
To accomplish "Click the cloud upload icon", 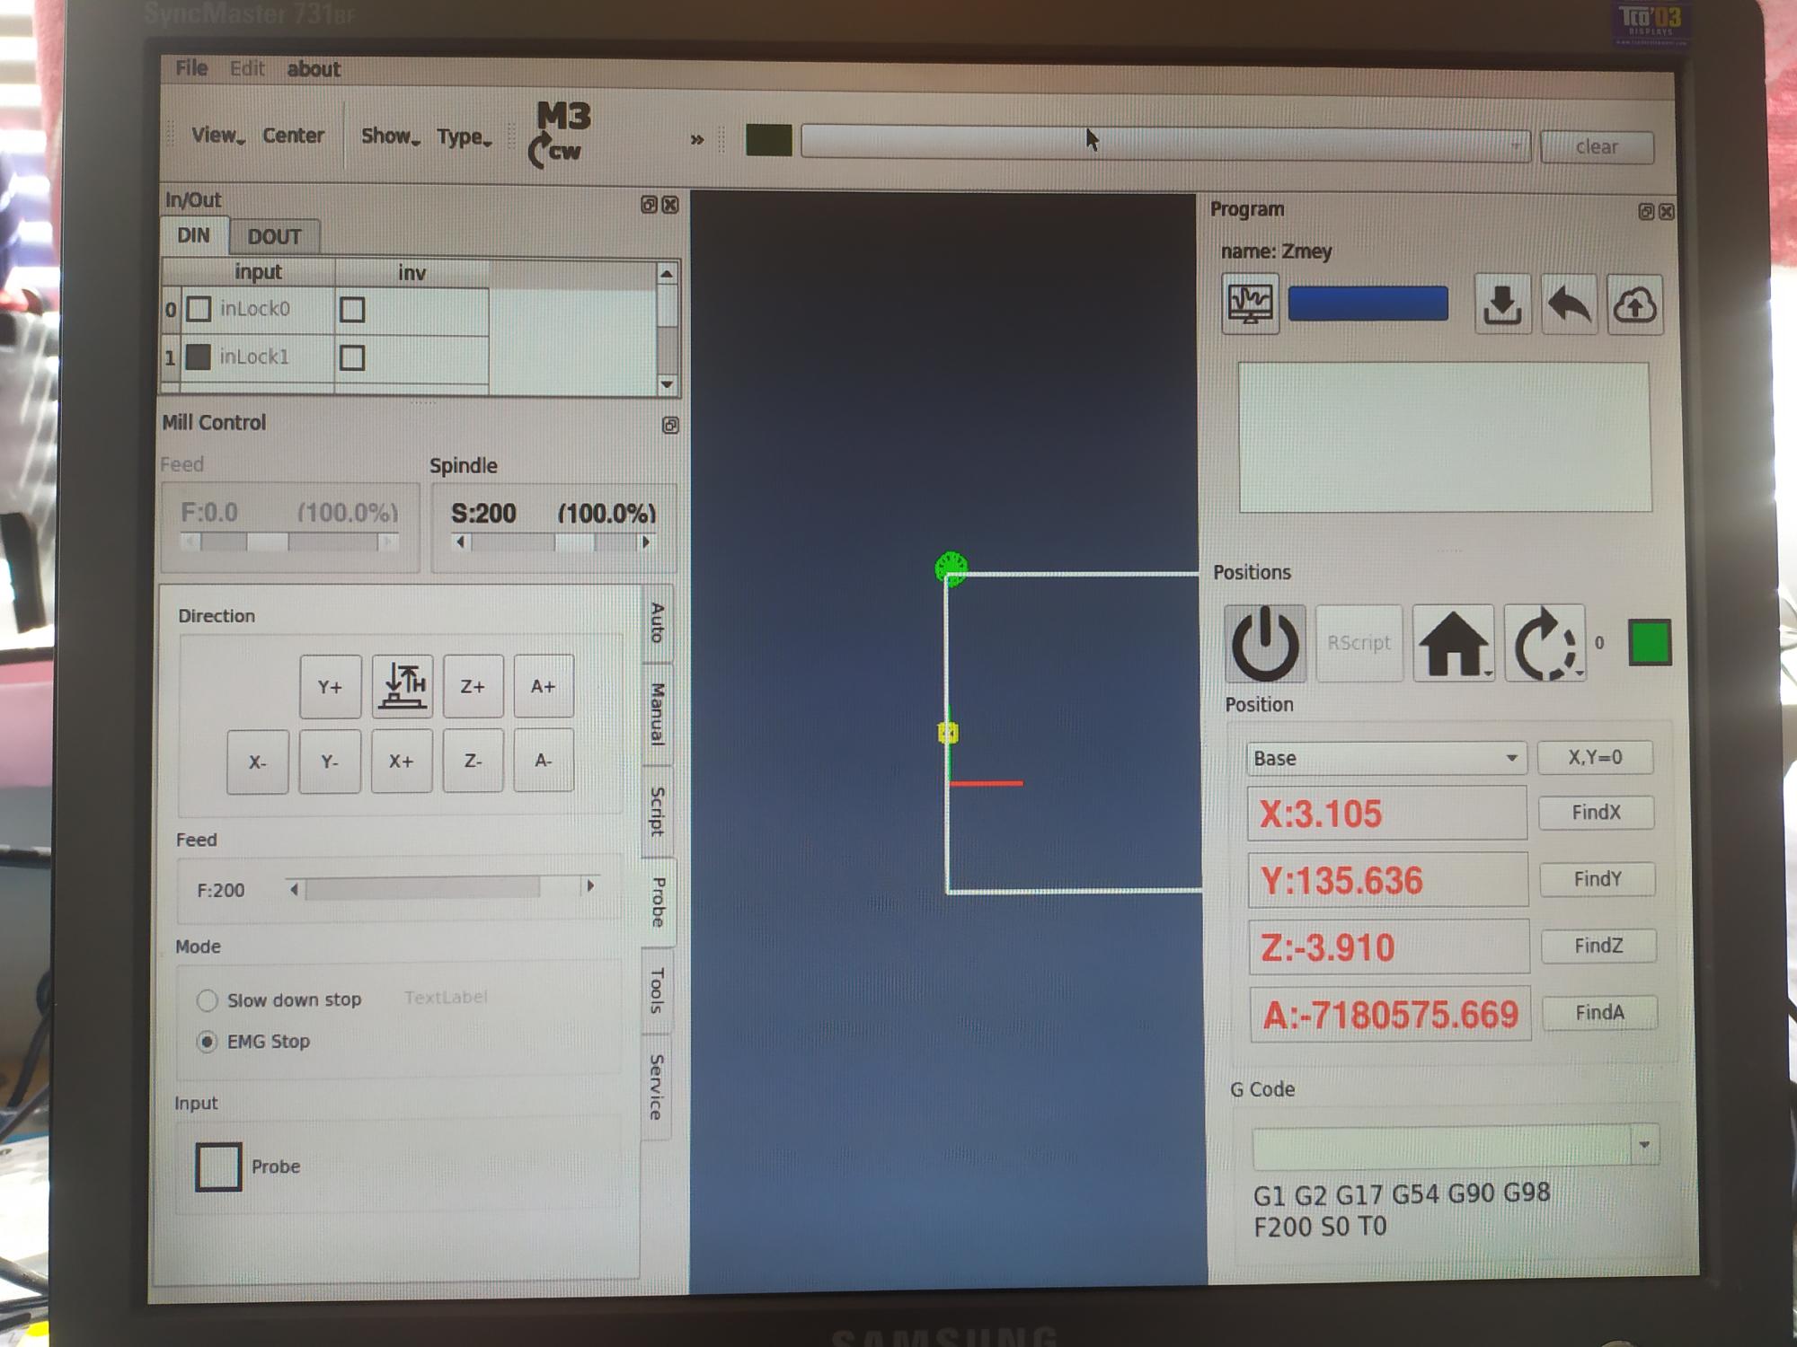I will 1634,305.
